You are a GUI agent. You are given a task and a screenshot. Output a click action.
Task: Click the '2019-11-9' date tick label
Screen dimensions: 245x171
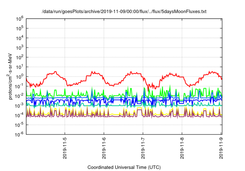221,148
